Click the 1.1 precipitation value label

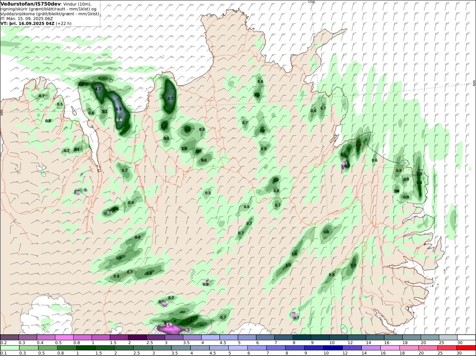click(x=105, y=111)
